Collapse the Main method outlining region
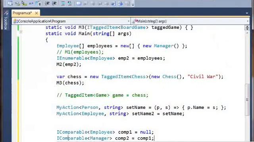 (x=21, y=32)
